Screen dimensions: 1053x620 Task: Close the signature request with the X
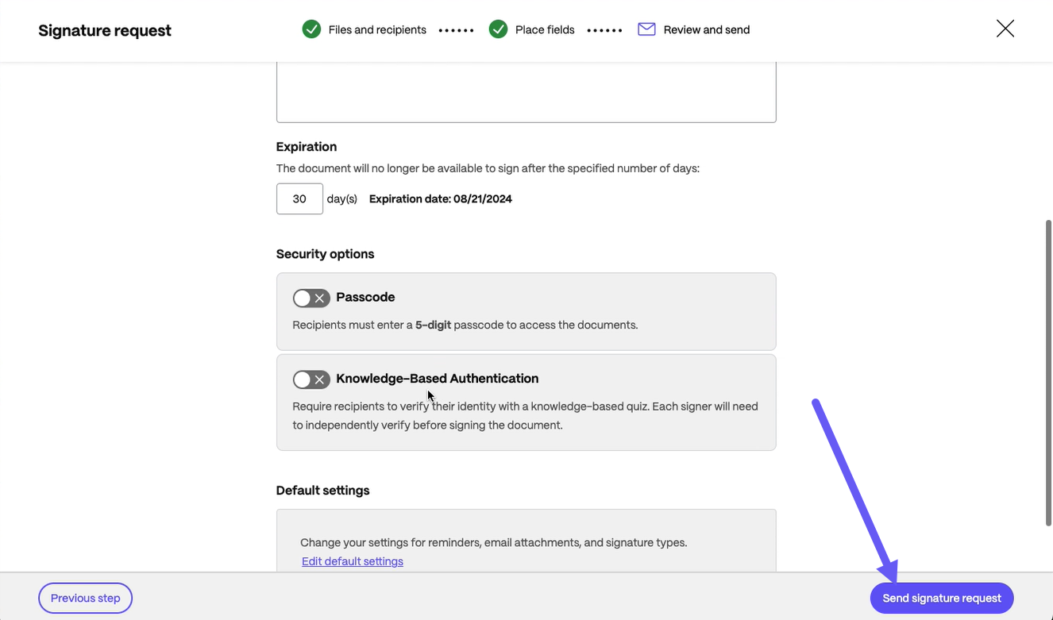coord(1005,29)
